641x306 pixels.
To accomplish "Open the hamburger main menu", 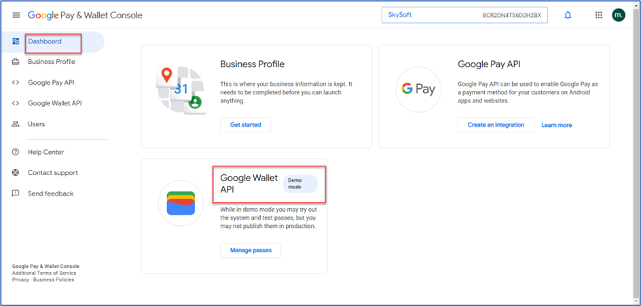I will click(x=16, y=15).
